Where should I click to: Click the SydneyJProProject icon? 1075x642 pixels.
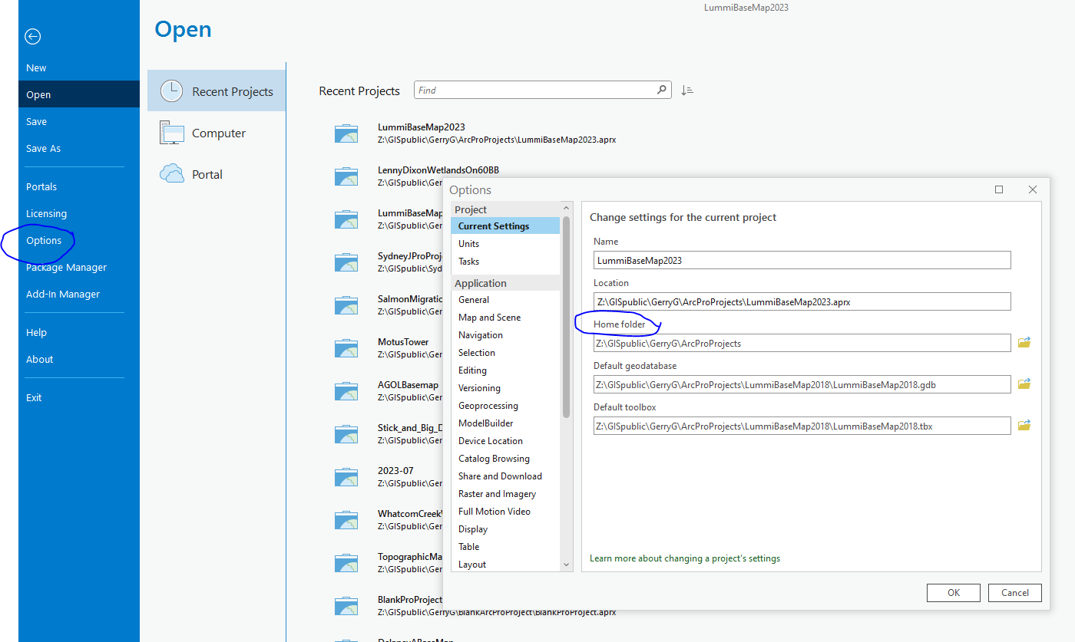tap(346, 262)
